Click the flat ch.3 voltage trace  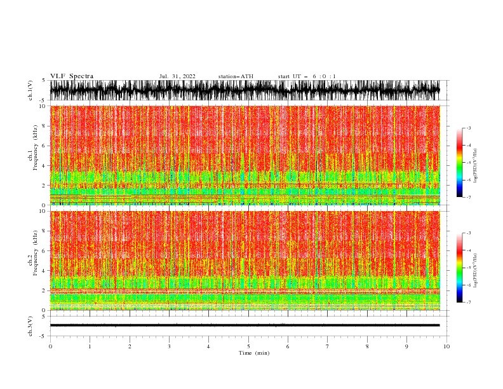pos(245,325)
